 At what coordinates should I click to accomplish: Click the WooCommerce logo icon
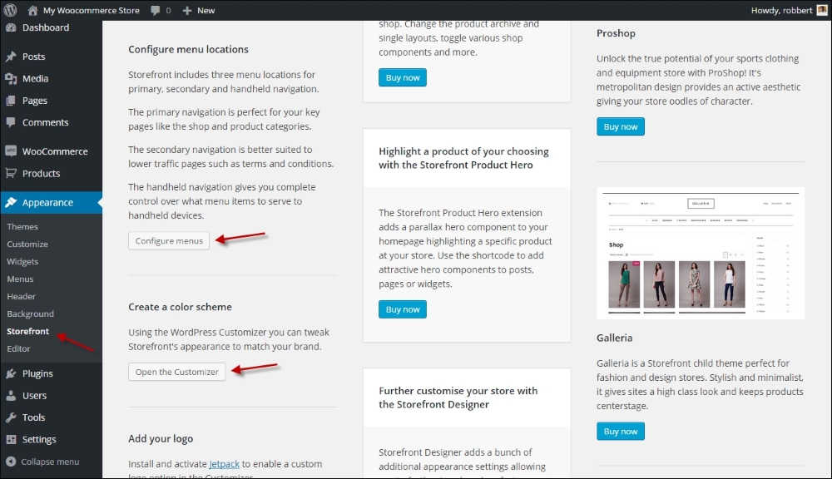(x=11, y=151)
